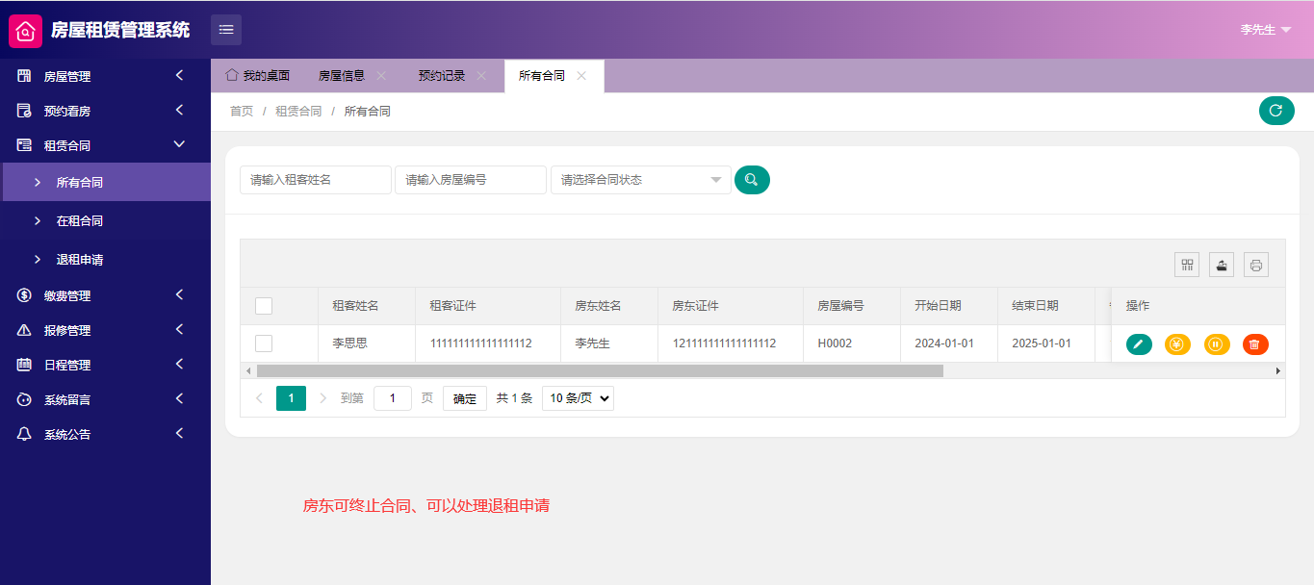This screenshot has height=585, width=1314.
Task: Click the export table icon
Action: pos(1222,265)
